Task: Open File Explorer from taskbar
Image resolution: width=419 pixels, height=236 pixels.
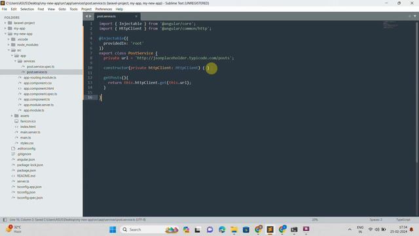Action: pos(234,229)
